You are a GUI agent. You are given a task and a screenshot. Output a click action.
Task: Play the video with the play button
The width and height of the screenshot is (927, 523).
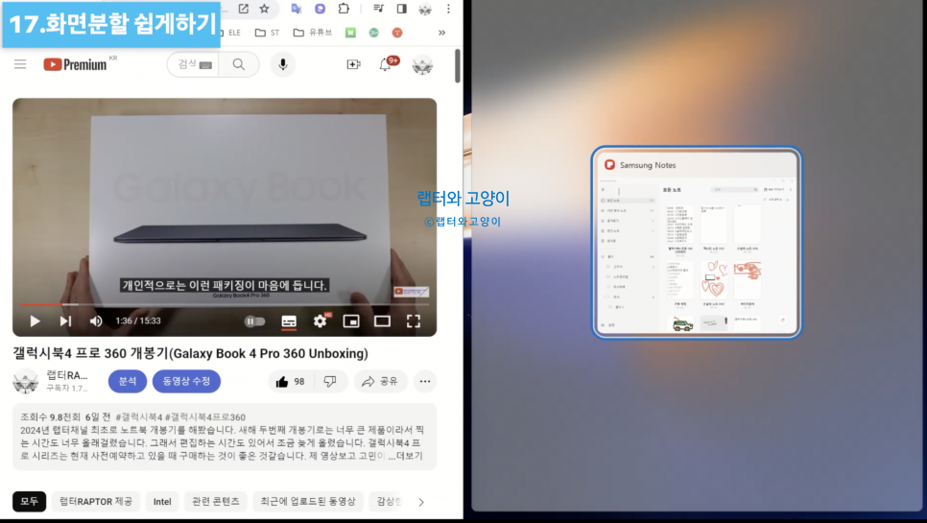(35, 321)
